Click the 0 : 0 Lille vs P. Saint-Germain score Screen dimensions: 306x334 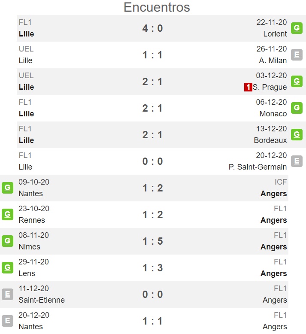152,161
